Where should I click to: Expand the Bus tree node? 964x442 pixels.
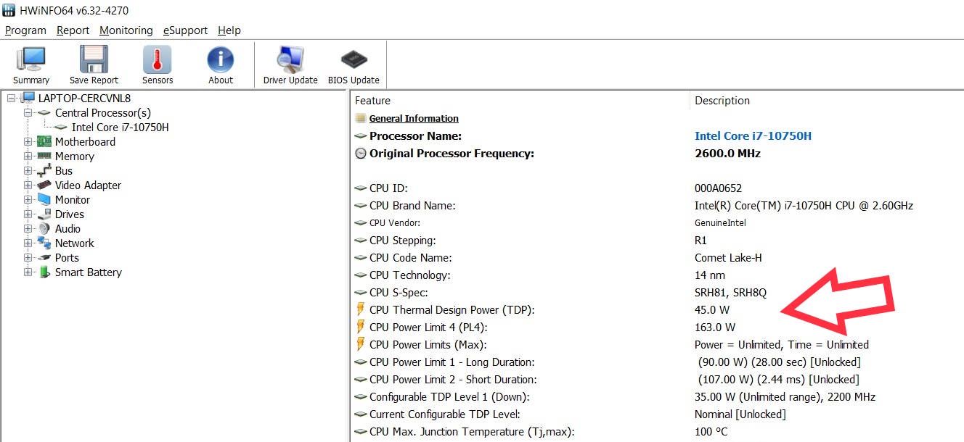[x=28, y=170]
